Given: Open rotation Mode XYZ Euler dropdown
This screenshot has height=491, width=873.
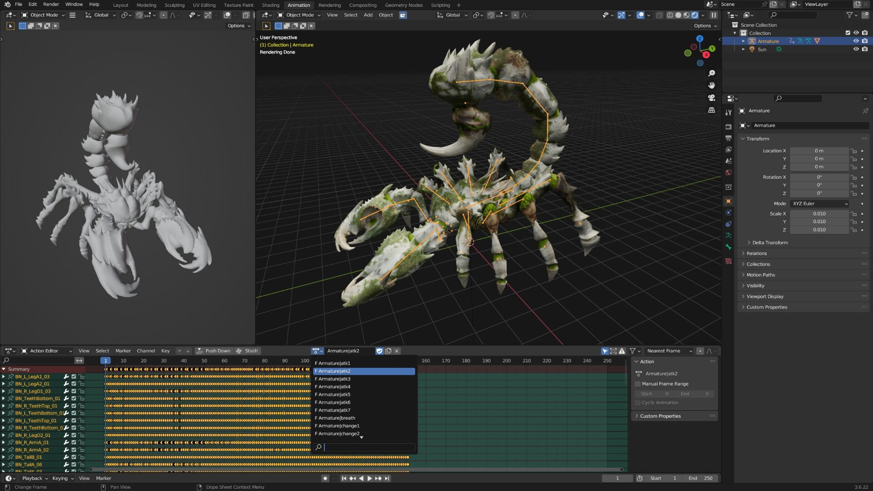Looking at the screenshot, I should coord(820,204).
